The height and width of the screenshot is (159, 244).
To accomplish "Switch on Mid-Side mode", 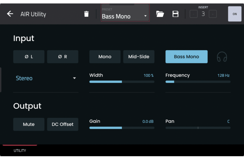I will [x=139, y=57].
